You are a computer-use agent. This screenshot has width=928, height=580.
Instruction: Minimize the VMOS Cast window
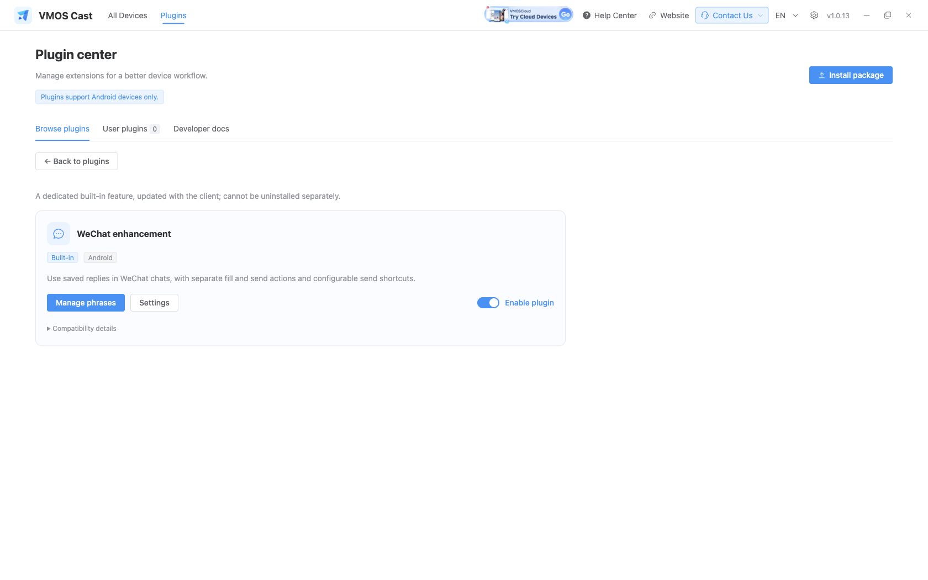(867, 15)
